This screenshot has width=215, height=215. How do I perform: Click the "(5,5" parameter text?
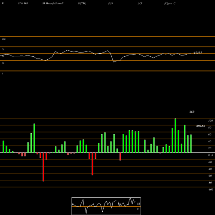[x=111, y=3]
